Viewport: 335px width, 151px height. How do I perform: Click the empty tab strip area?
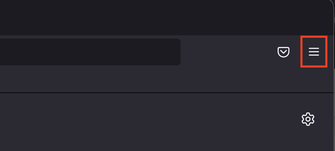(x=167, y=18)
